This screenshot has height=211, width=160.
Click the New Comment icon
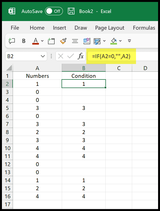pyautogui.click(x=12, y=41)
